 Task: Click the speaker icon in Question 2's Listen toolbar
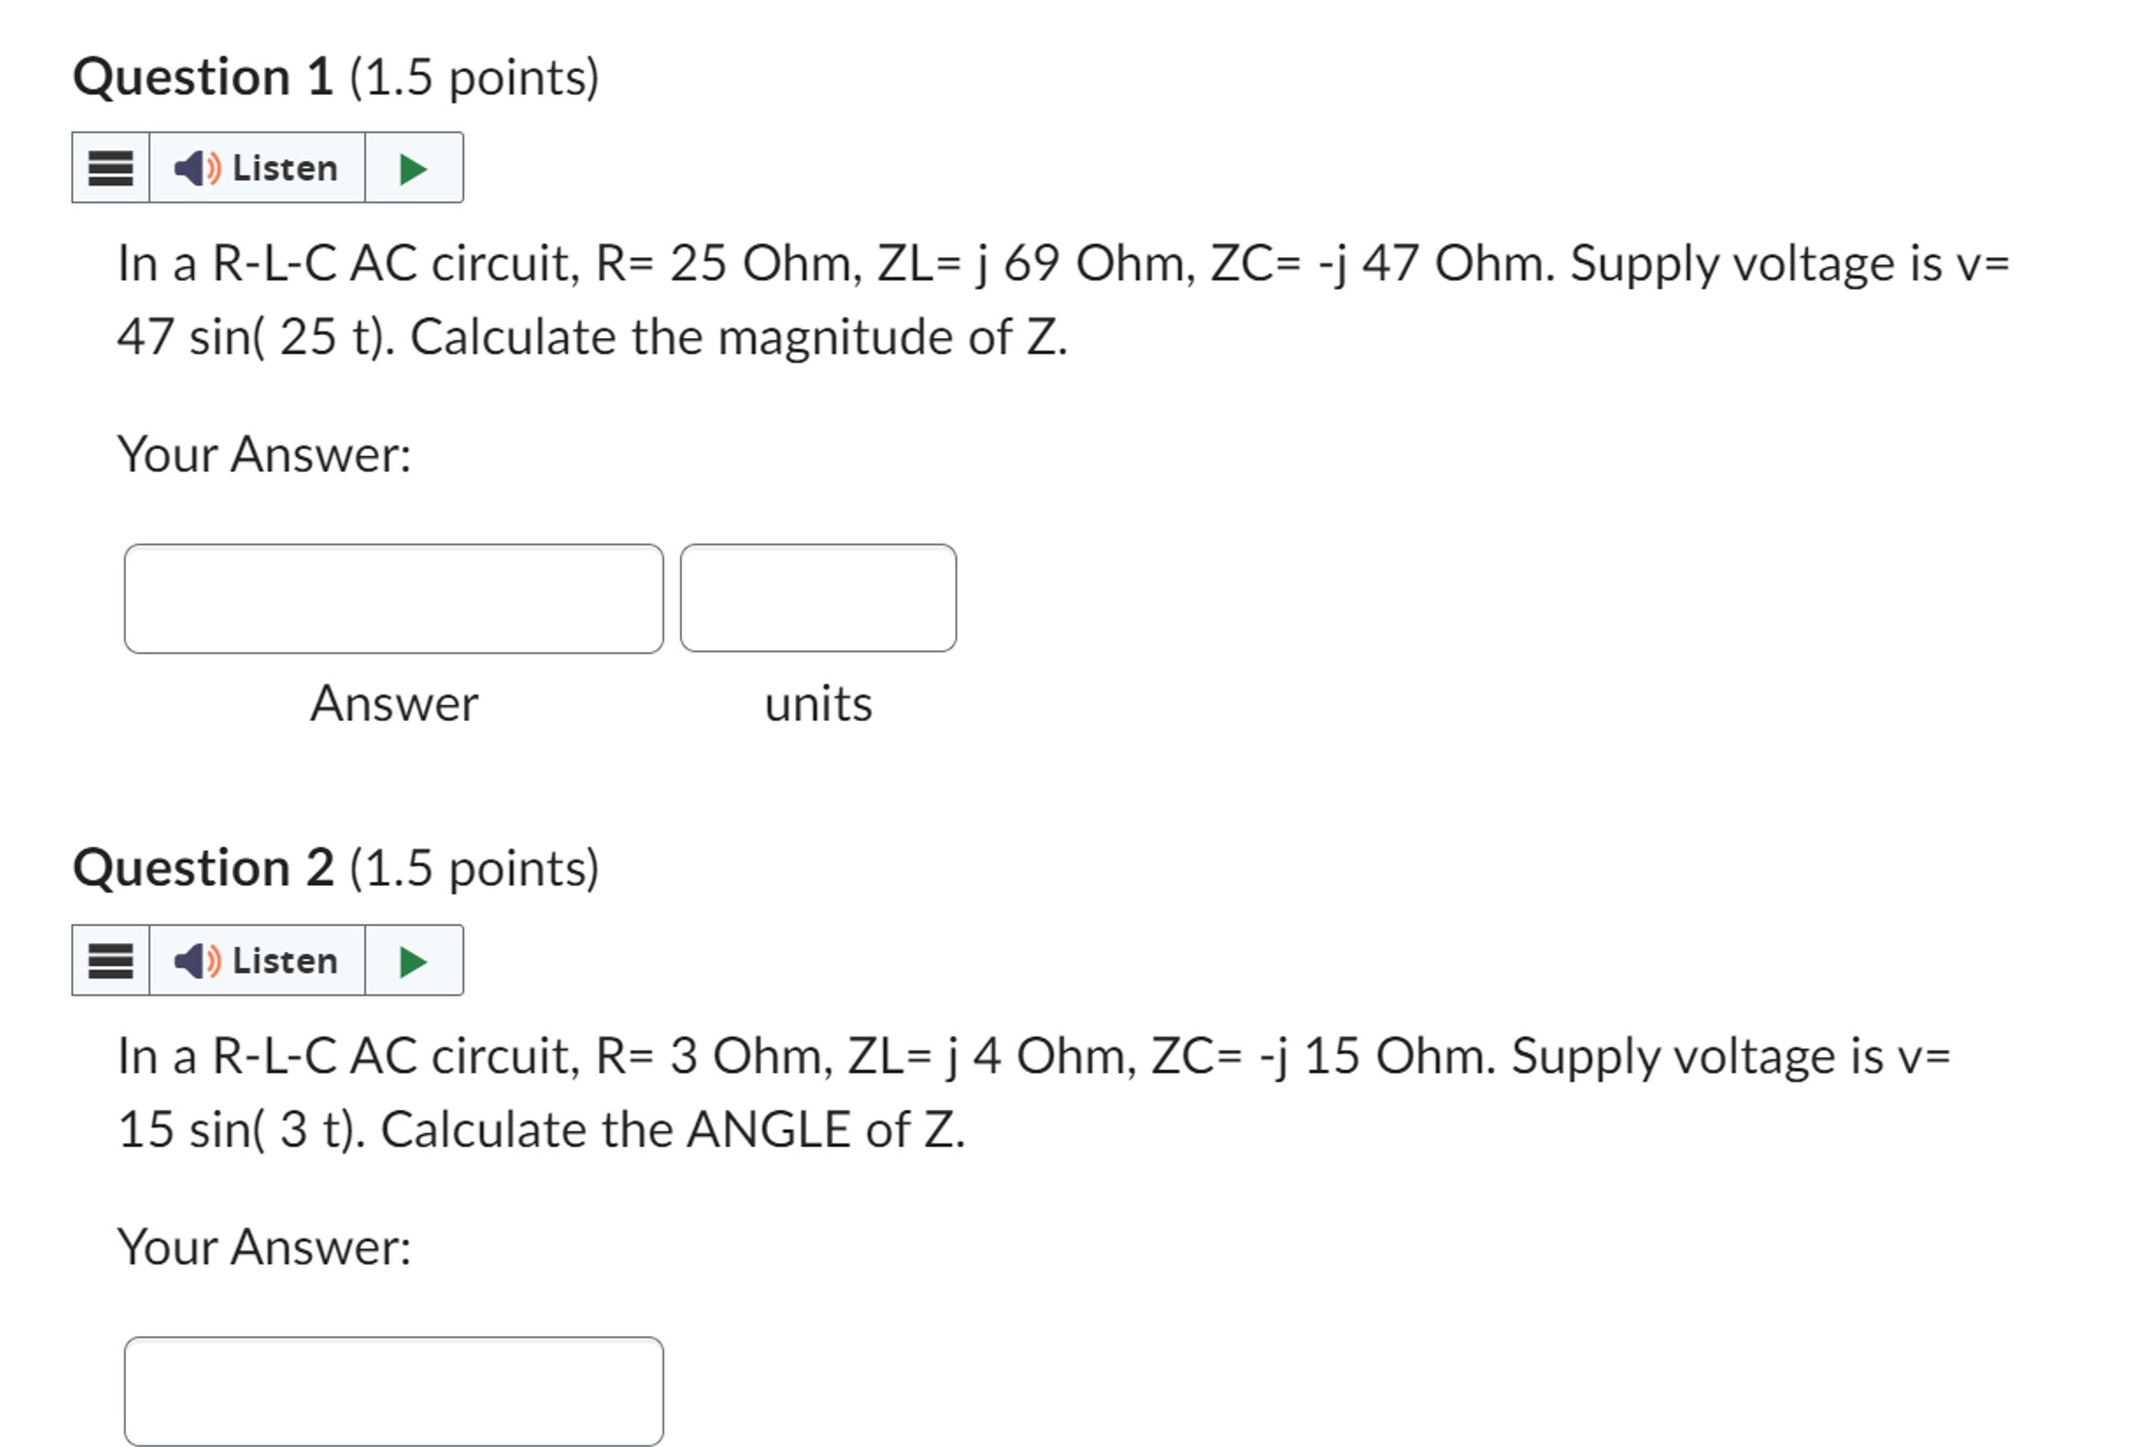pyautogui.click(x=199, y=961)
